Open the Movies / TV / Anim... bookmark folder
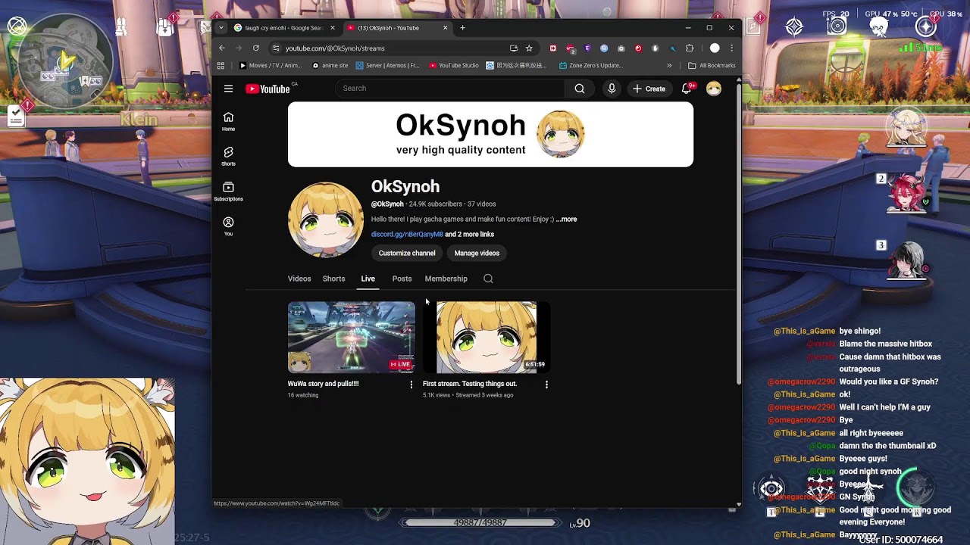Screen dimensions: 970x545 pos(271,66)
